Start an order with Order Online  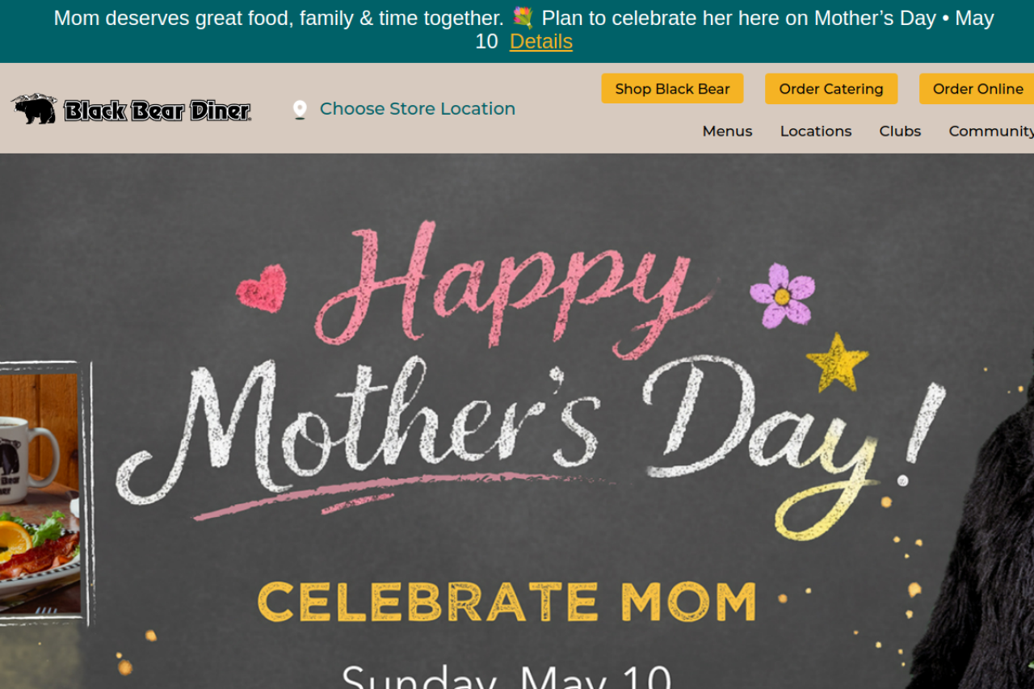(x=977, y=89)
